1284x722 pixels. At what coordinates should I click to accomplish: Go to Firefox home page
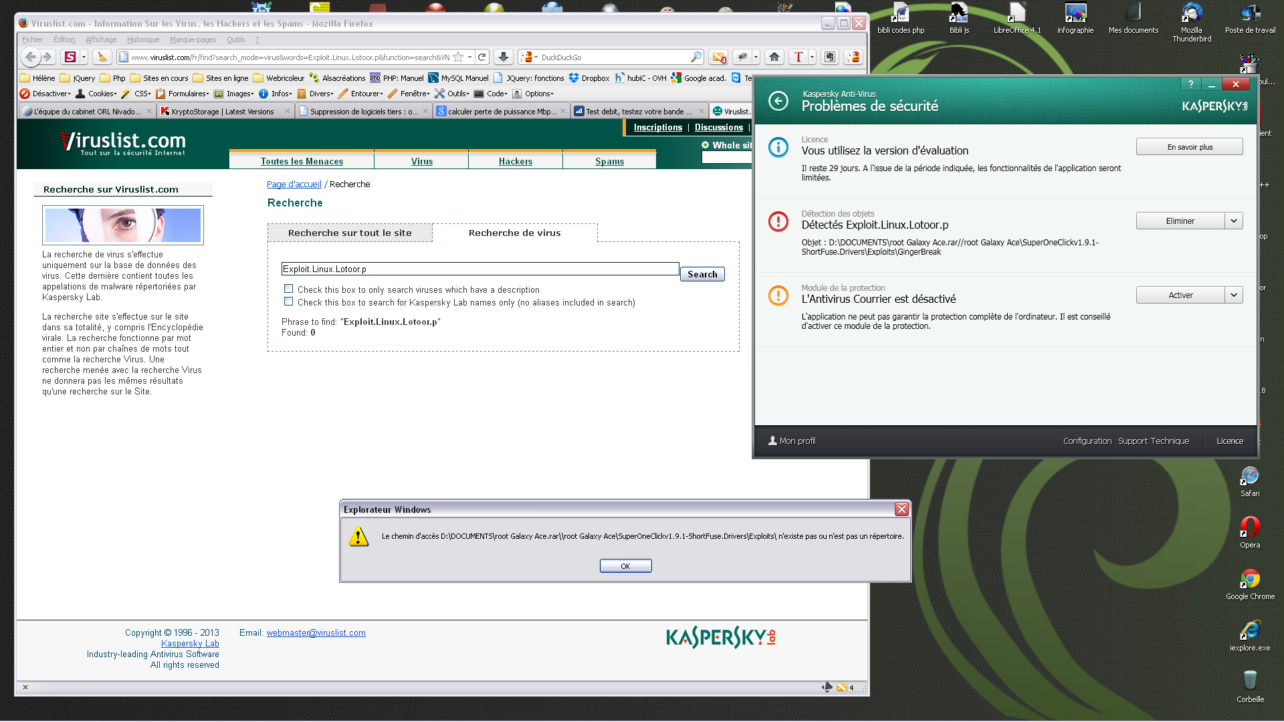(774, 57)
